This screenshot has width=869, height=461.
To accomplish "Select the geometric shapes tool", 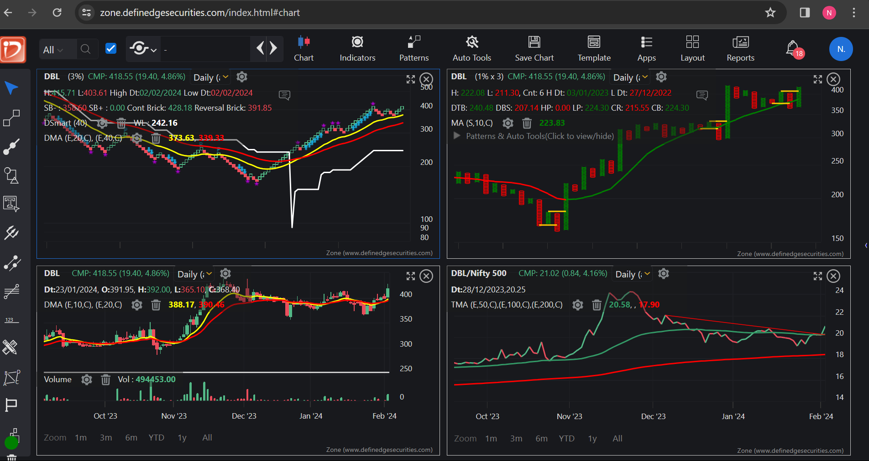I will pyautogui.click(x=11, y=175).
